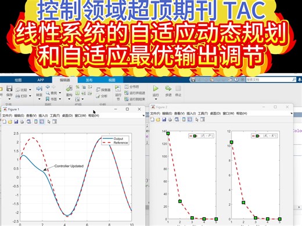Open Property Inspector from Figure 1 toolbar
Image resolution: width=302 pixels, height=226 pixels.
click(55, 121)
